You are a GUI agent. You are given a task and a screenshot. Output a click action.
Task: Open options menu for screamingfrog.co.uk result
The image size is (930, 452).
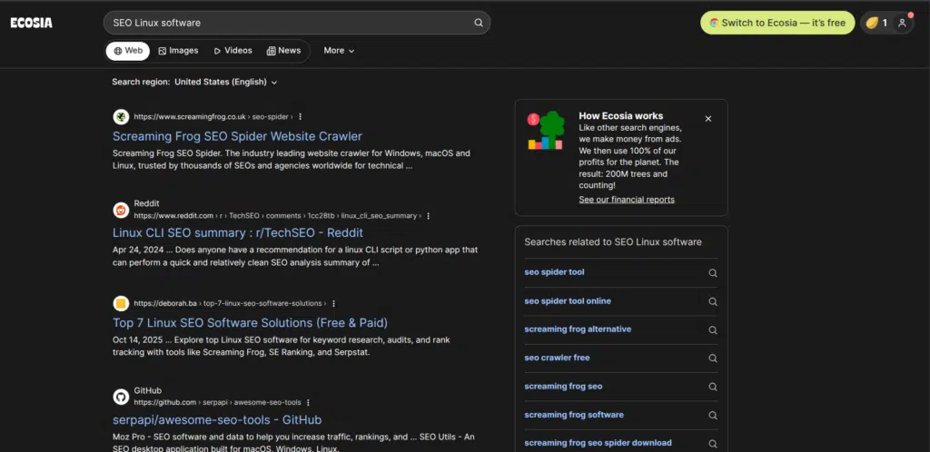(300, 117)
